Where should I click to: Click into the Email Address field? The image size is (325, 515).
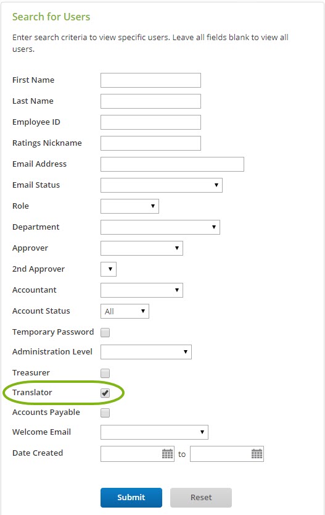pos(172,164)
